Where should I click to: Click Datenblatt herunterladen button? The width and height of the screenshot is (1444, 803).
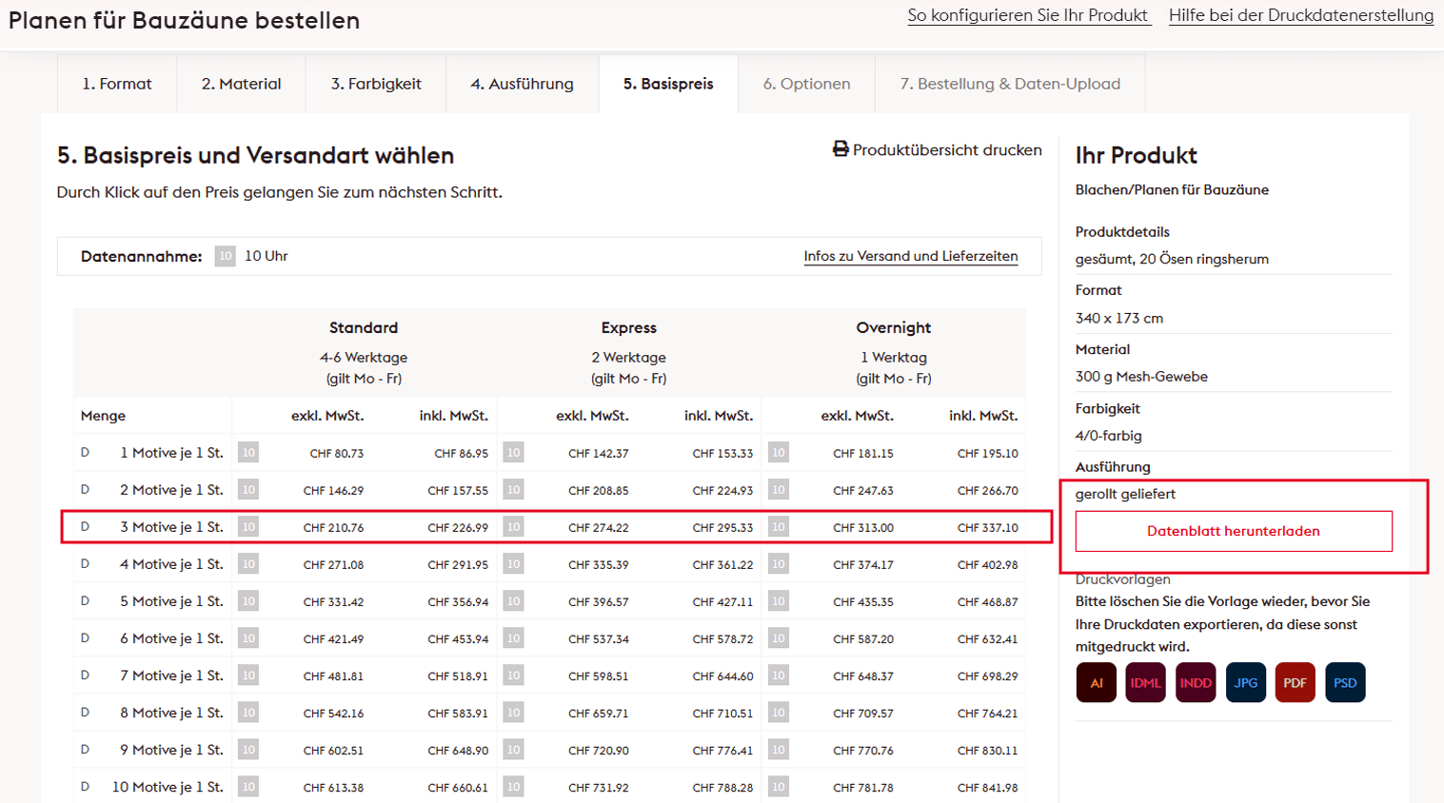coord(1233,531)
